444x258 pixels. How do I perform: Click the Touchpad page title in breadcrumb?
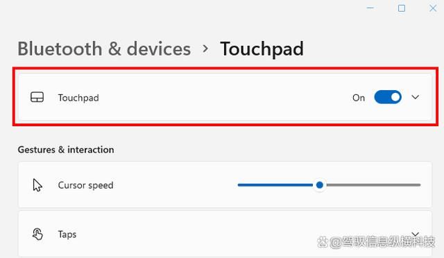(262, 49)
